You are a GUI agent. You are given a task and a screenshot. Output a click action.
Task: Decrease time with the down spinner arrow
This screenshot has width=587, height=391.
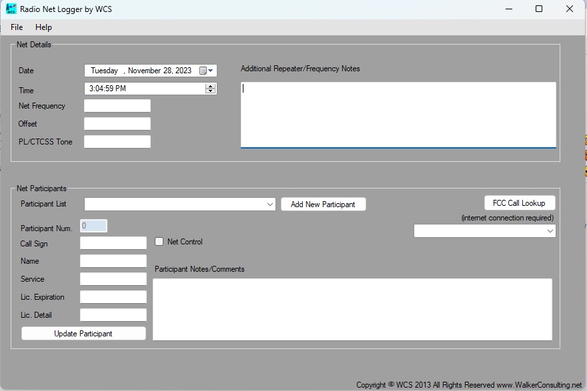pos(211,91)
